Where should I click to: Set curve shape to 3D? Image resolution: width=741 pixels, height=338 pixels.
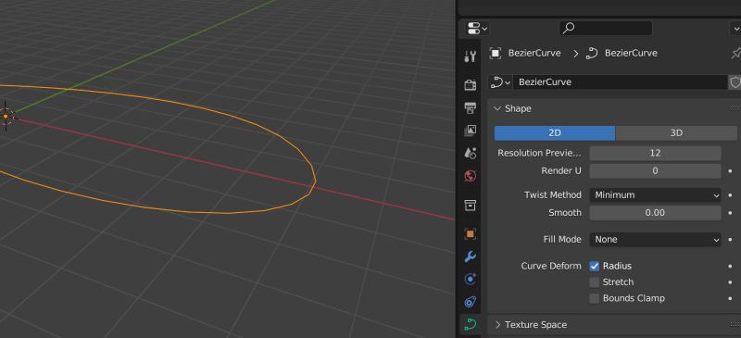click(x=676, y=132)
